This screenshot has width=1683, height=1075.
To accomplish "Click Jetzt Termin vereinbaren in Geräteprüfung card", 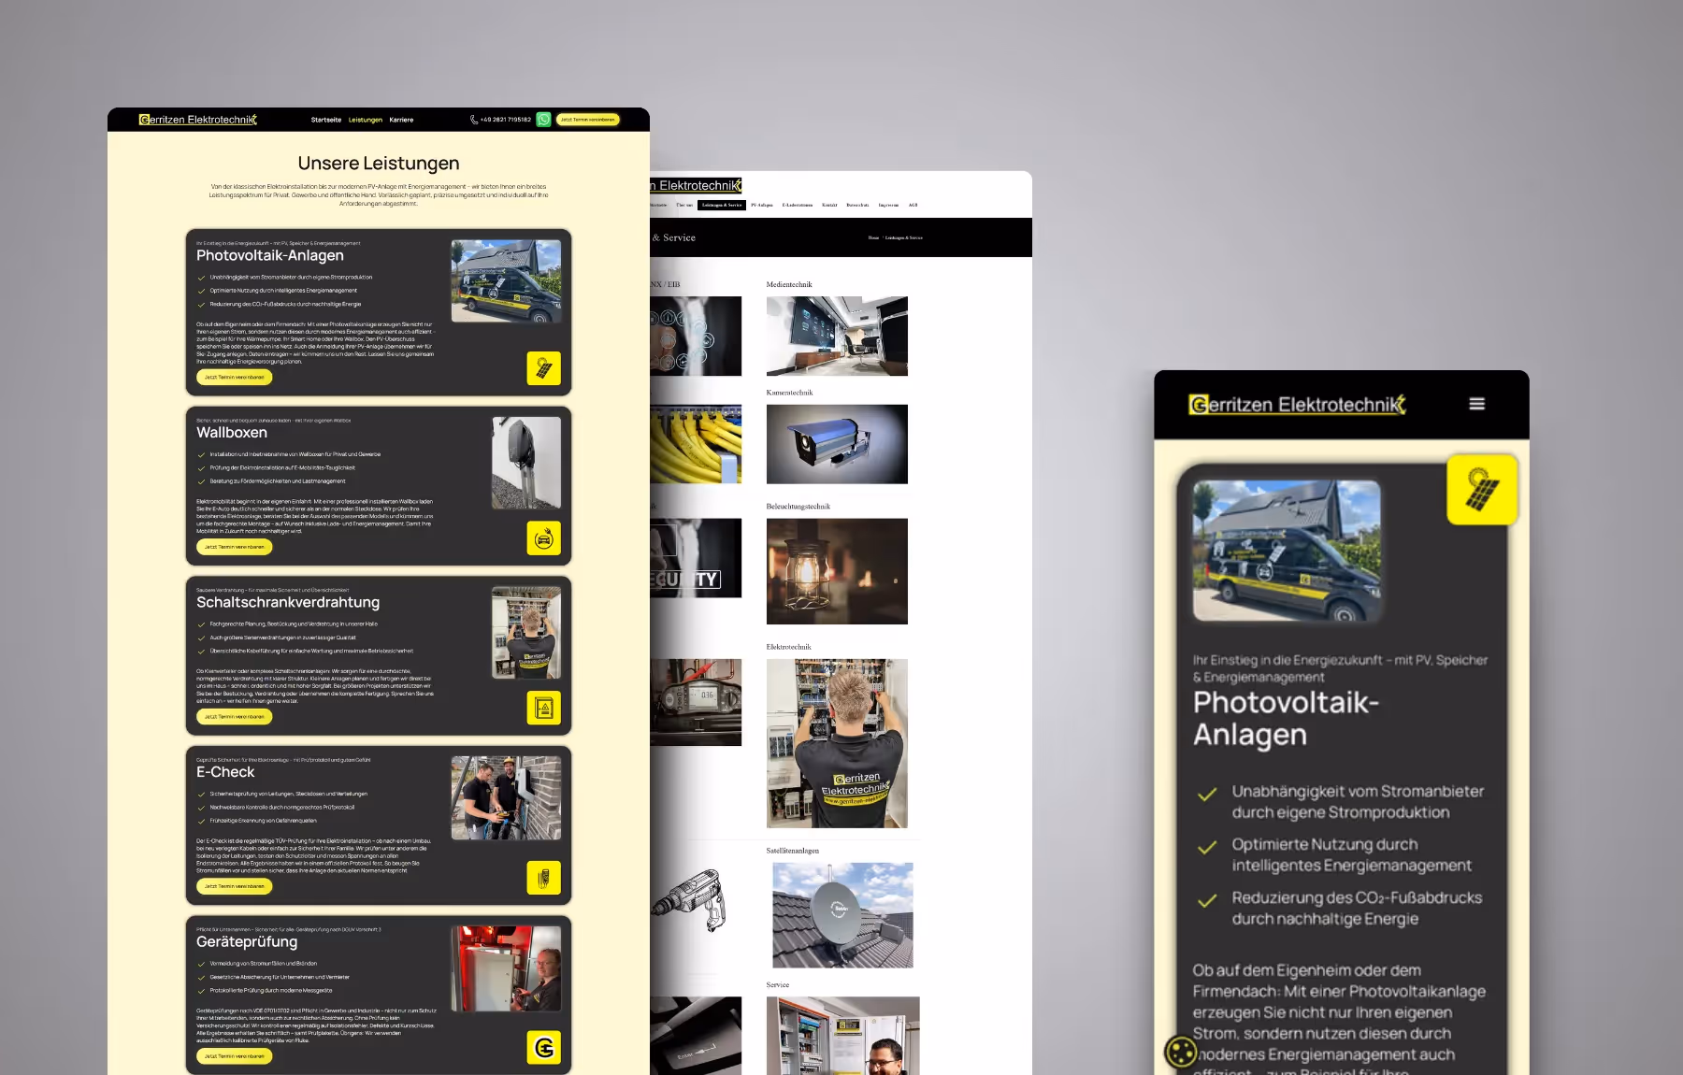I will click(x=235, y=1056).
